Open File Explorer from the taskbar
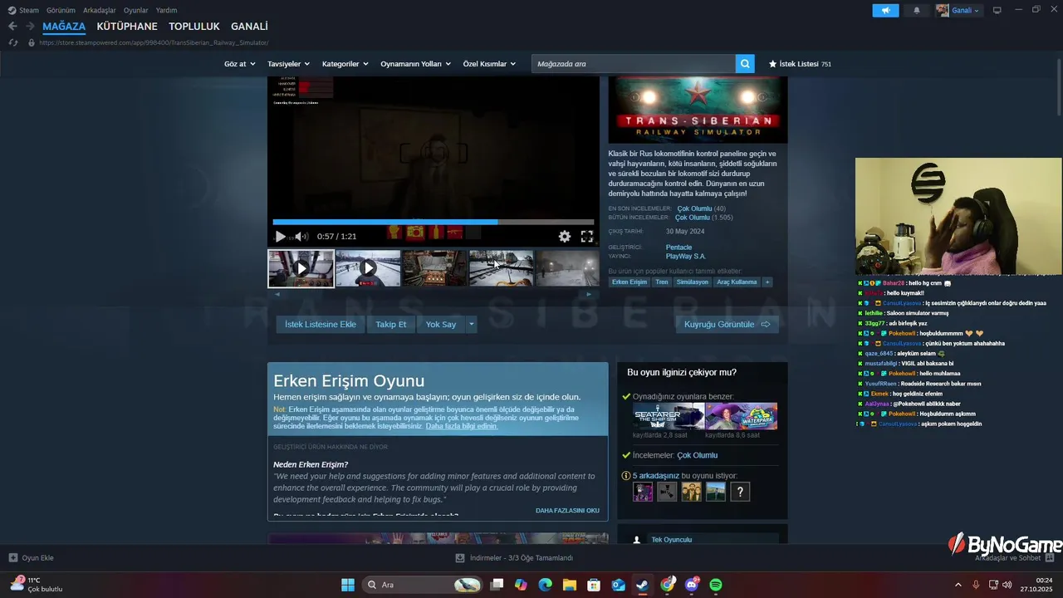The height and width of the screenshot is (598, 1063). [570, 585]
